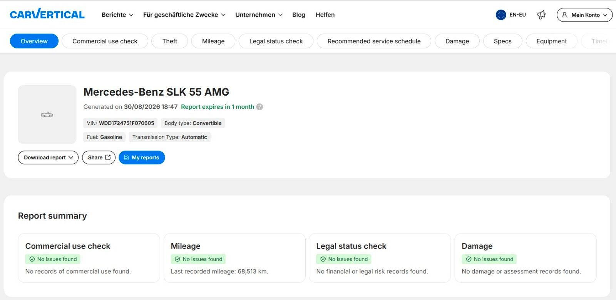Open the Commercial use check summary card

[89, 258]
